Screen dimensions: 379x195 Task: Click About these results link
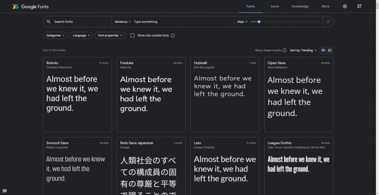(x=268, y=51)
